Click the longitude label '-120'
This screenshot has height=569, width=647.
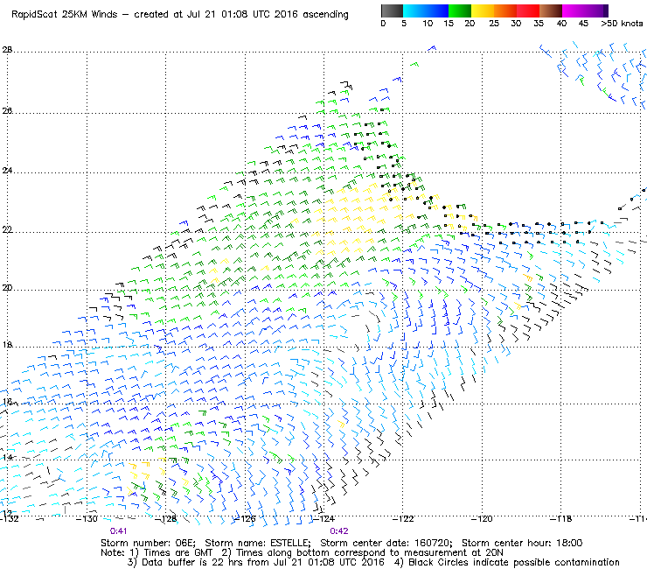[482, 519]
